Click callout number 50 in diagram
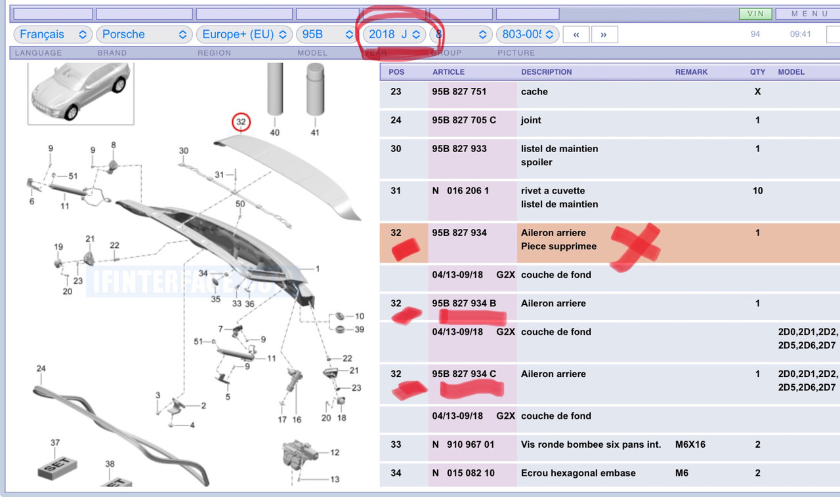 tap(240, 205)
